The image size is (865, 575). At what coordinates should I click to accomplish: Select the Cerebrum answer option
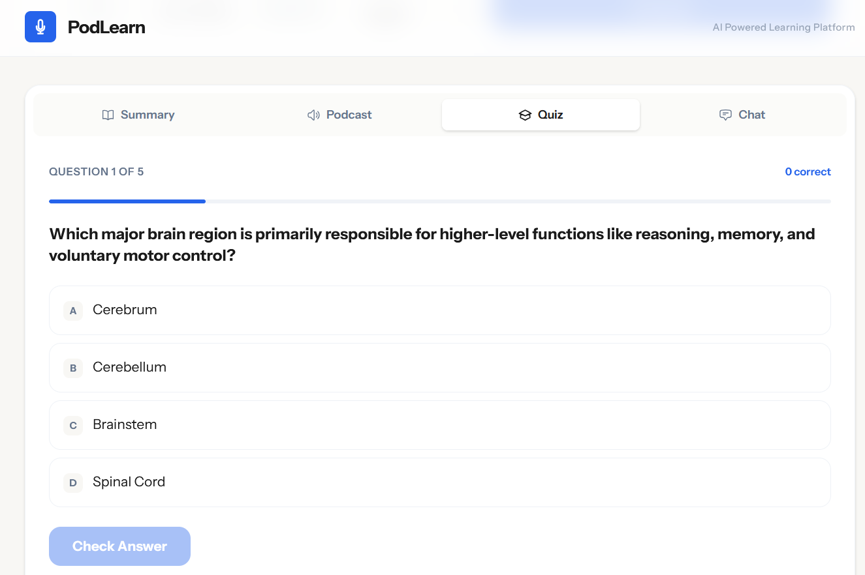click(x=439, y=310)
